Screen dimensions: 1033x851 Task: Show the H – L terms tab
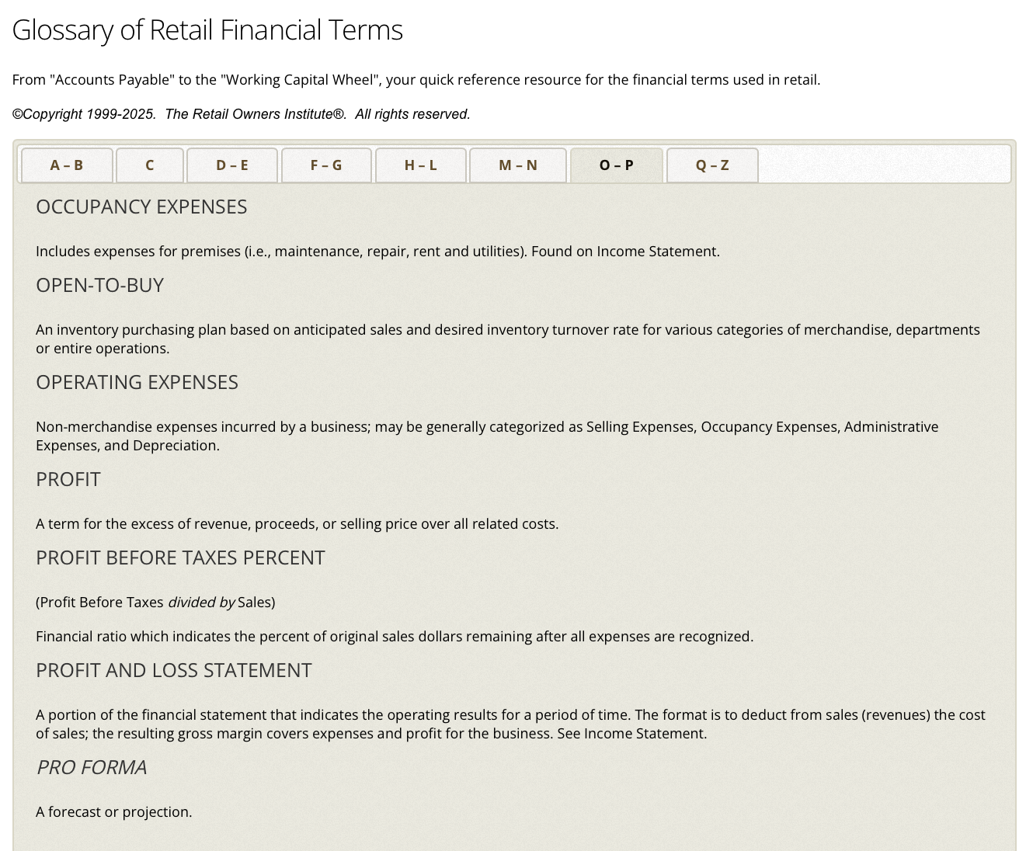coord(421,165)
